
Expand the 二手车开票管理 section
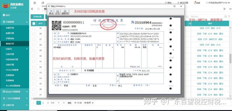pos(14,99)
